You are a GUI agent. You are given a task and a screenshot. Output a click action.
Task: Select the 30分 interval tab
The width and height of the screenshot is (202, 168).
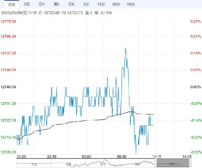[116, 4]
